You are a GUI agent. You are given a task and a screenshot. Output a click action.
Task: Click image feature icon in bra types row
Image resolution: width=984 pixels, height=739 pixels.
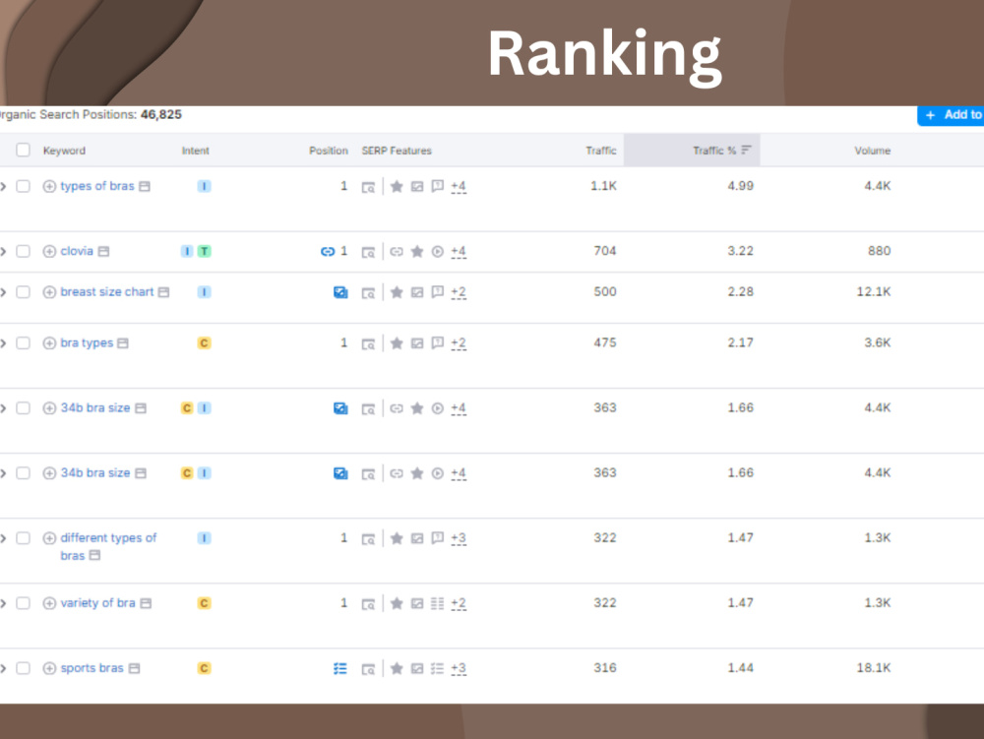click(417, 343)
